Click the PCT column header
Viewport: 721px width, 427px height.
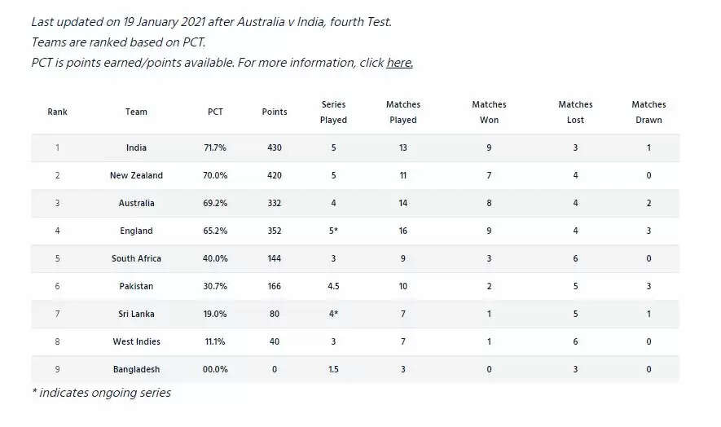(x=215, y=112)
